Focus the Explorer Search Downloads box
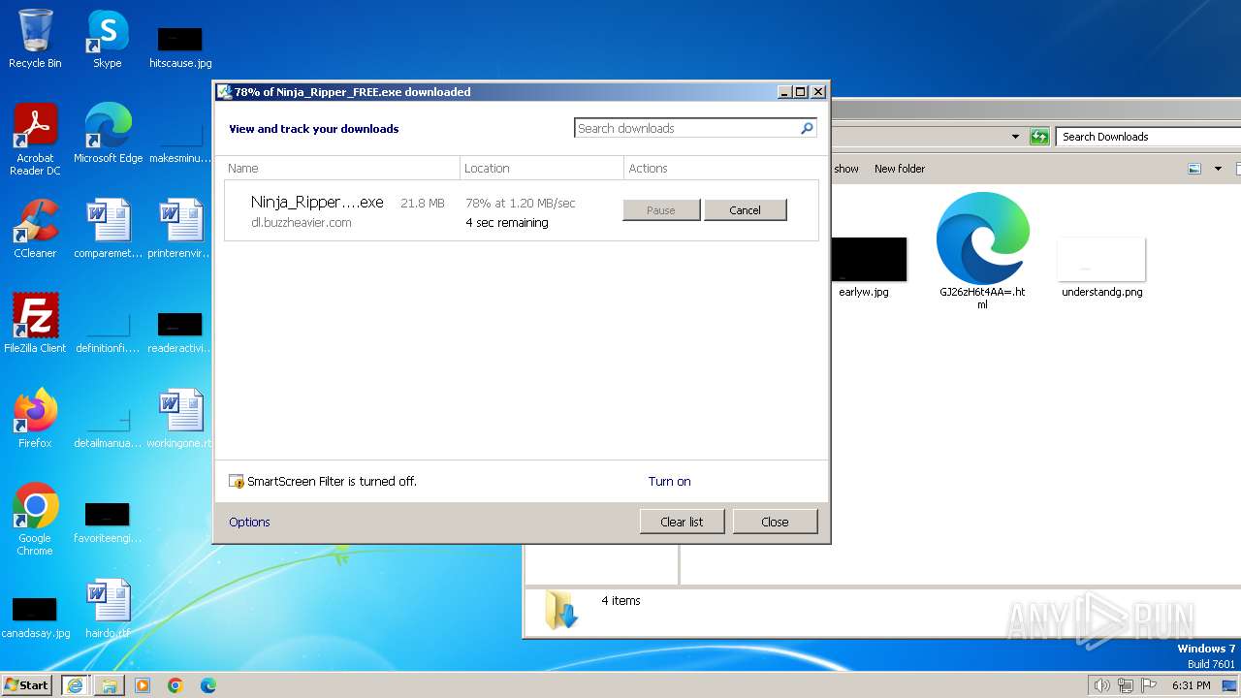This screenshot has width=1241, height=698. (x=1148, y=137)
